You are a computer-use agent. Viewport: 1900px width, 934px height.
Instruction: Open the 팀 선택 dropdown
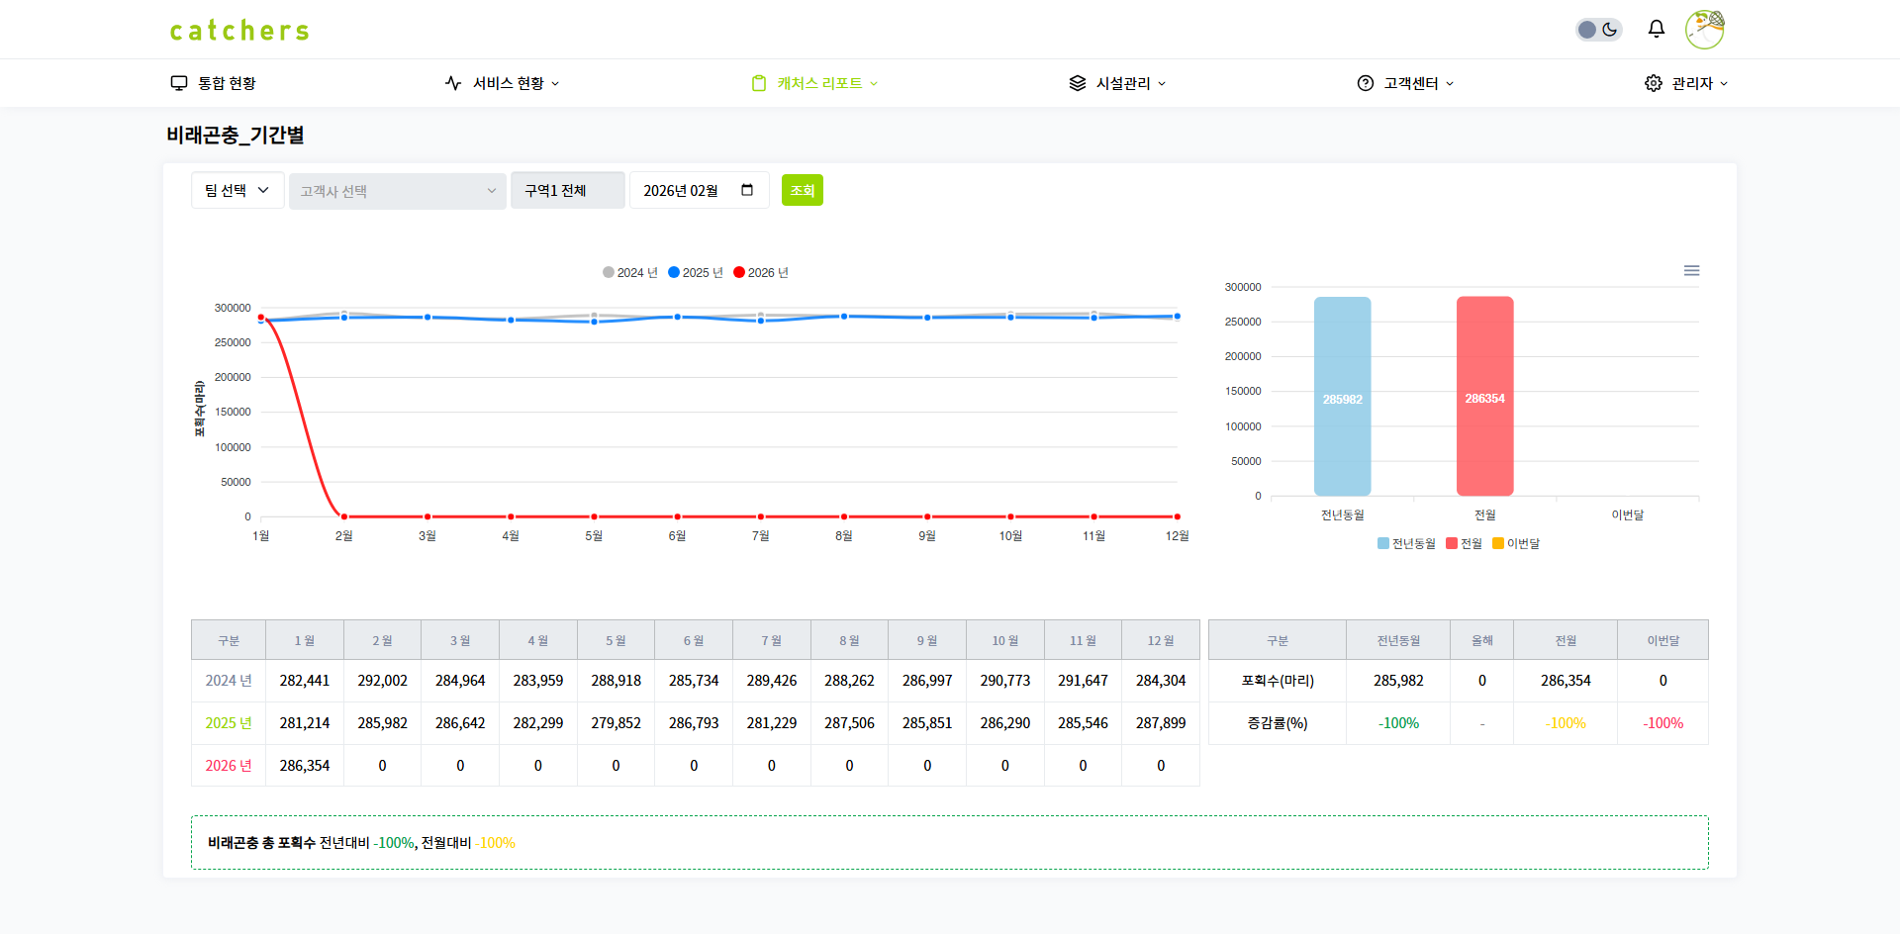237,190
